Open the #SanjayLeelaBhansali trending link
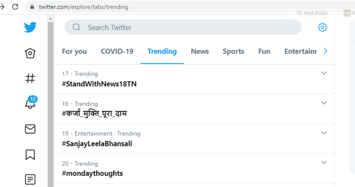The width and height of the screenshot is (355, 187). [97, 144]
